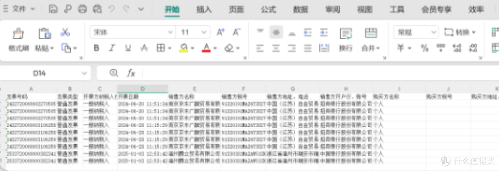Open the Alignment settings dialog launcher

tap(385, 58)
